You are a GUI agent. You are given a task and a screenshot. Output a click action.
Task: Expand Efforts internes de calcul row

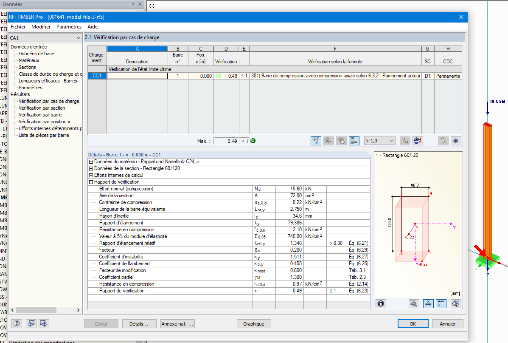[91, 175]
